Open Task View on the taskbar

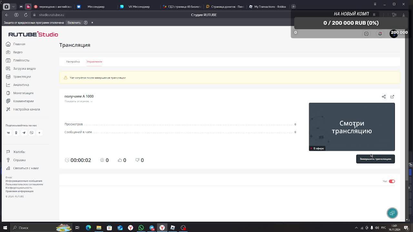77,228
